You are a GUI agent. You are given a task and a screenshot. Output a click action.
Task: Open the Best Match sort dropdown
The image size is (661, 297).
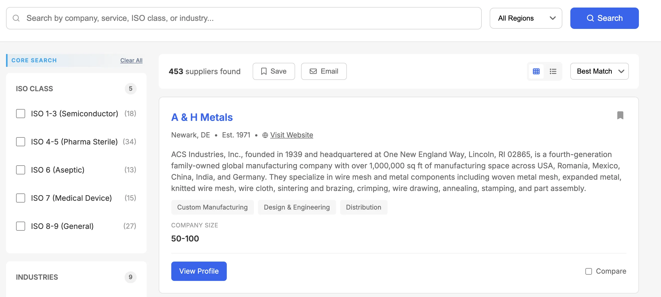point(599,71)
